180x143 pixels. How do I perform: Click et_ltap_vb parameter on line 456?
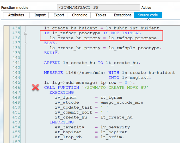(x=68, y=137)
